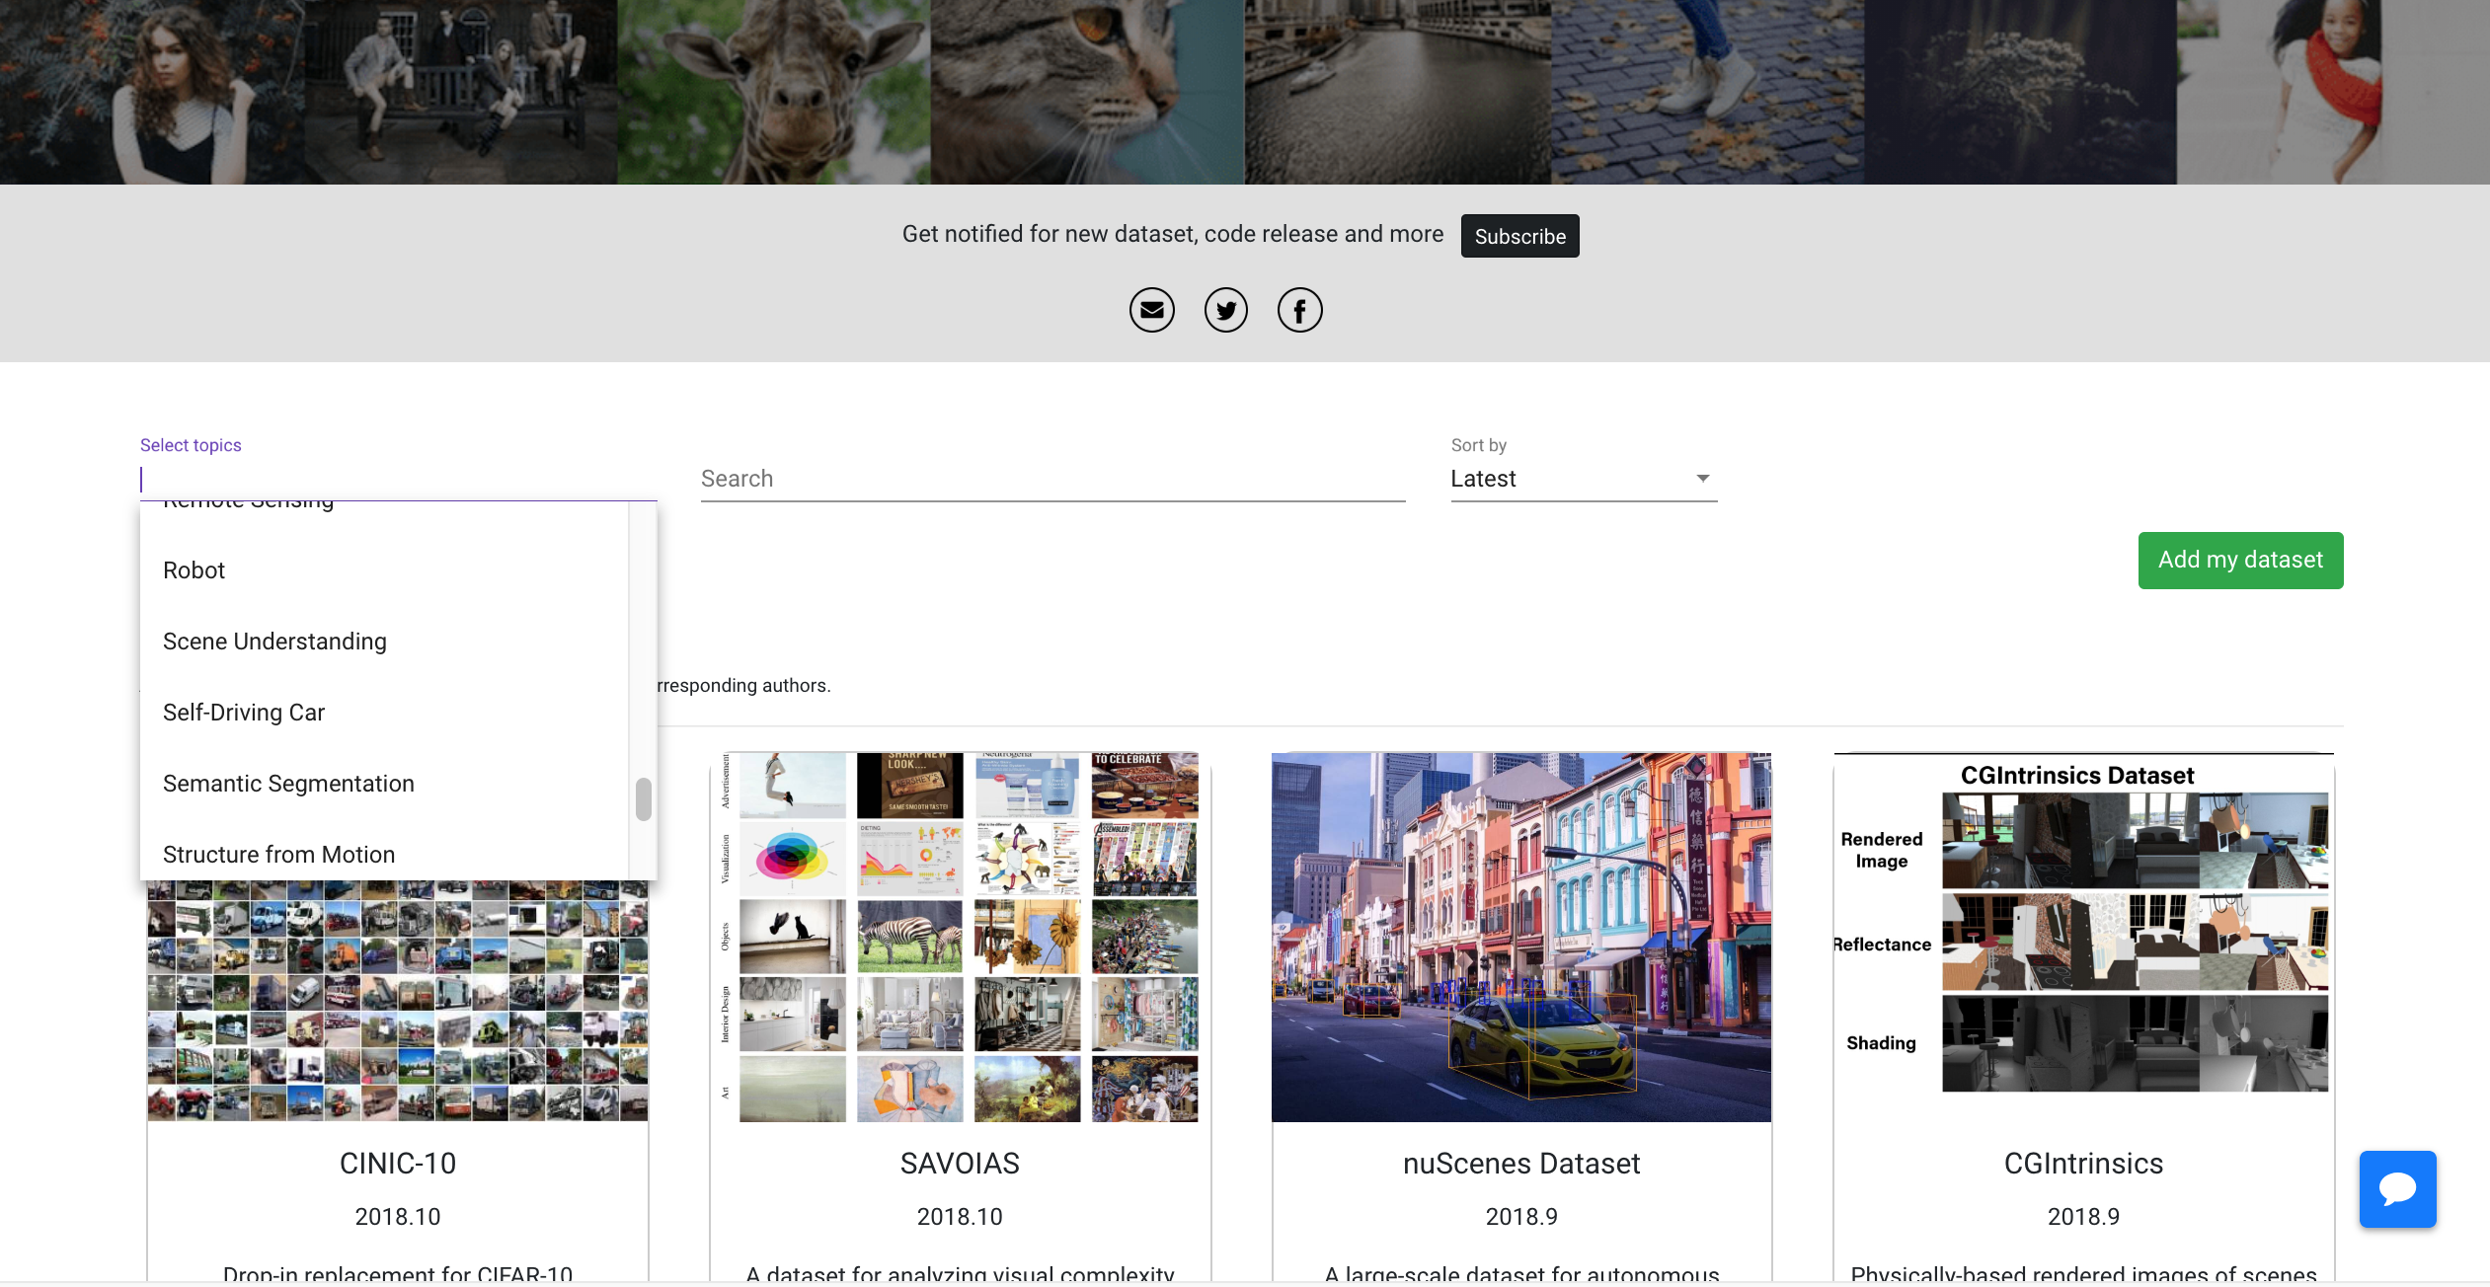Viewport: 2490px width, 1287px height.
Task: Open the SAVOIAS dataset page
Action: point(959,1163)
